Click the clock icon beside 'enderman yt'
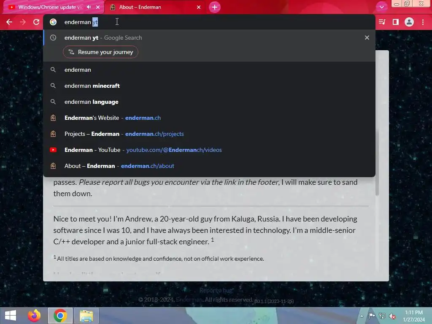432x324 pixels. (x=53, y=38)
